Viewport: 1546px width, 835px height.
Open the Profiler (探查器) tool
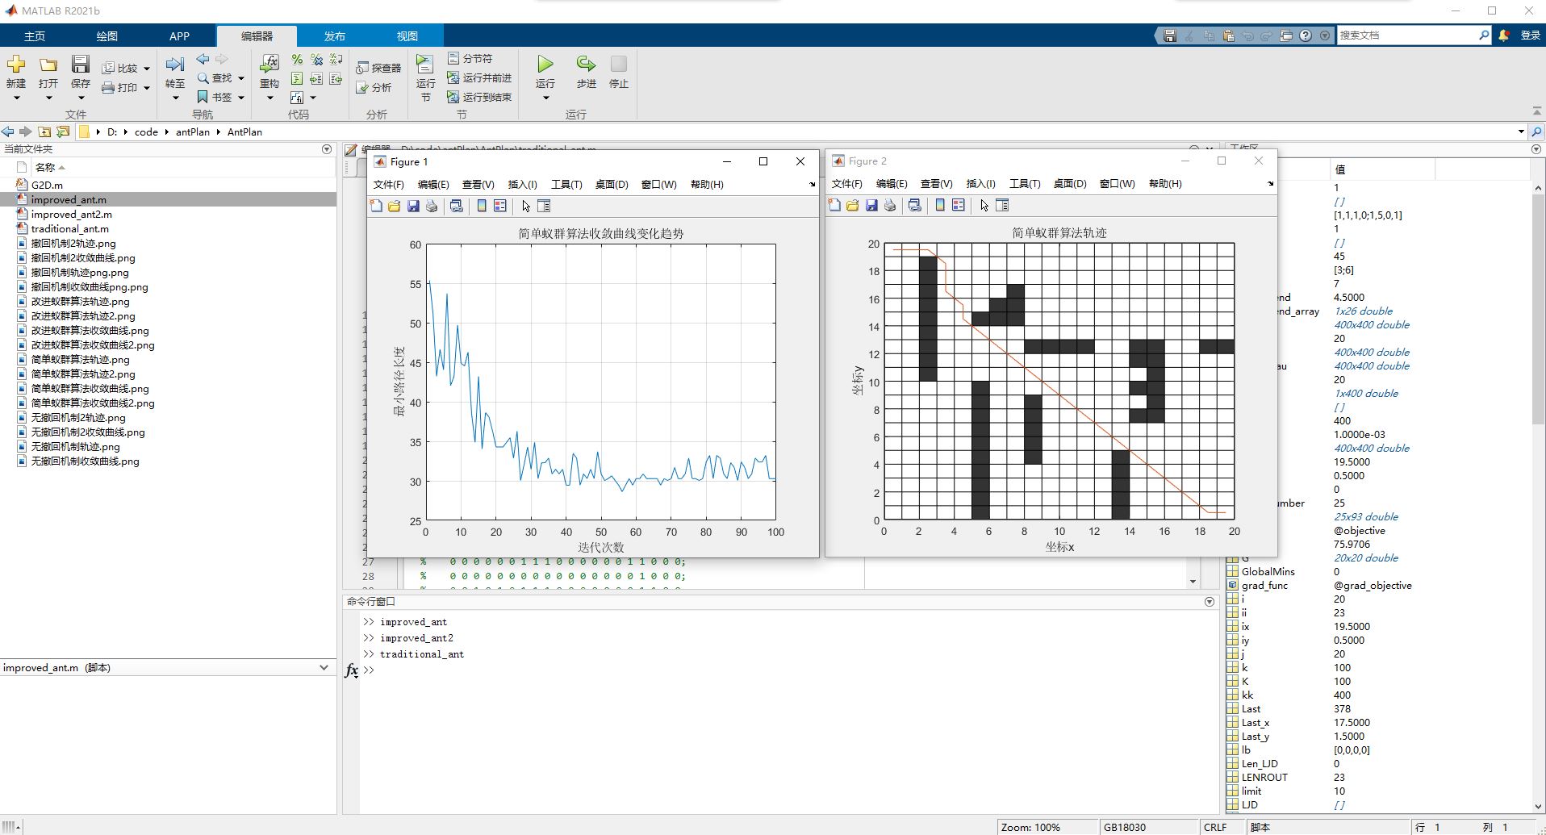click(379, 69)
